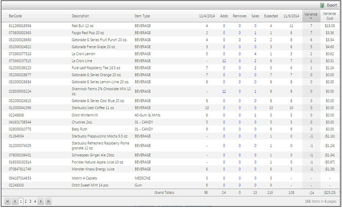Sort by Item Type column header
This screenshot has width=342, height=208.
point(142,16)
